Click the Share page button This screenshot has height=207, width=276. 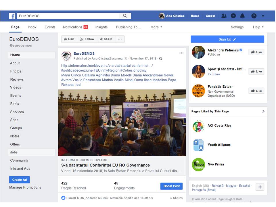pos(106,39)
